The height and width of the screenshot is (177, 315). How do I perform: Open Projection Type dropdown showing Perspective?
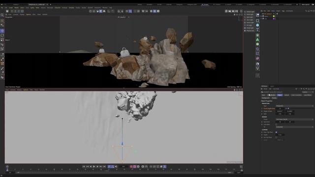294,106
